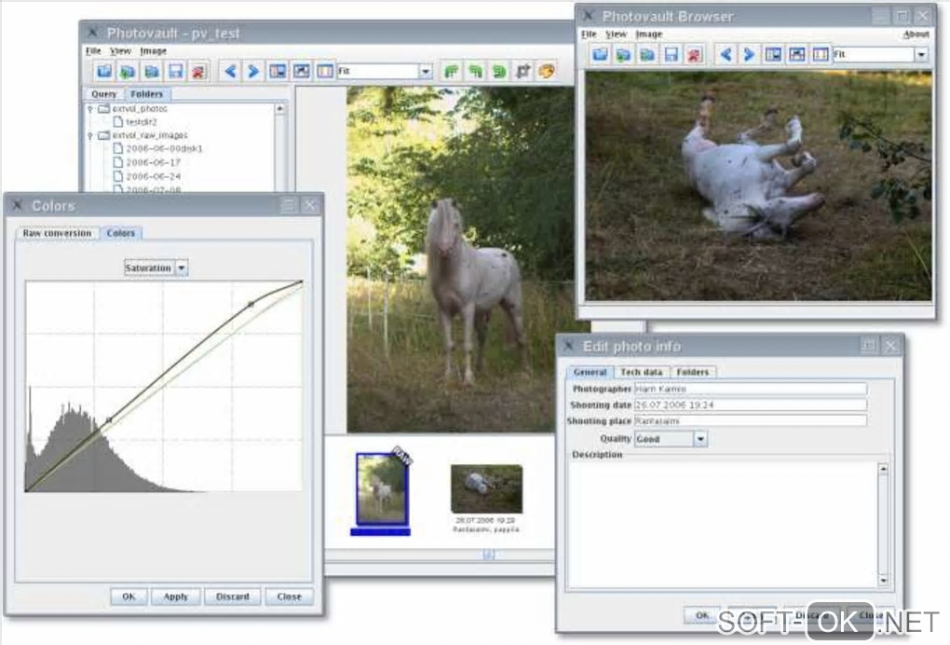
Task: Click the split preview layout icon in main toolbar
Action: tap(278, 72)
